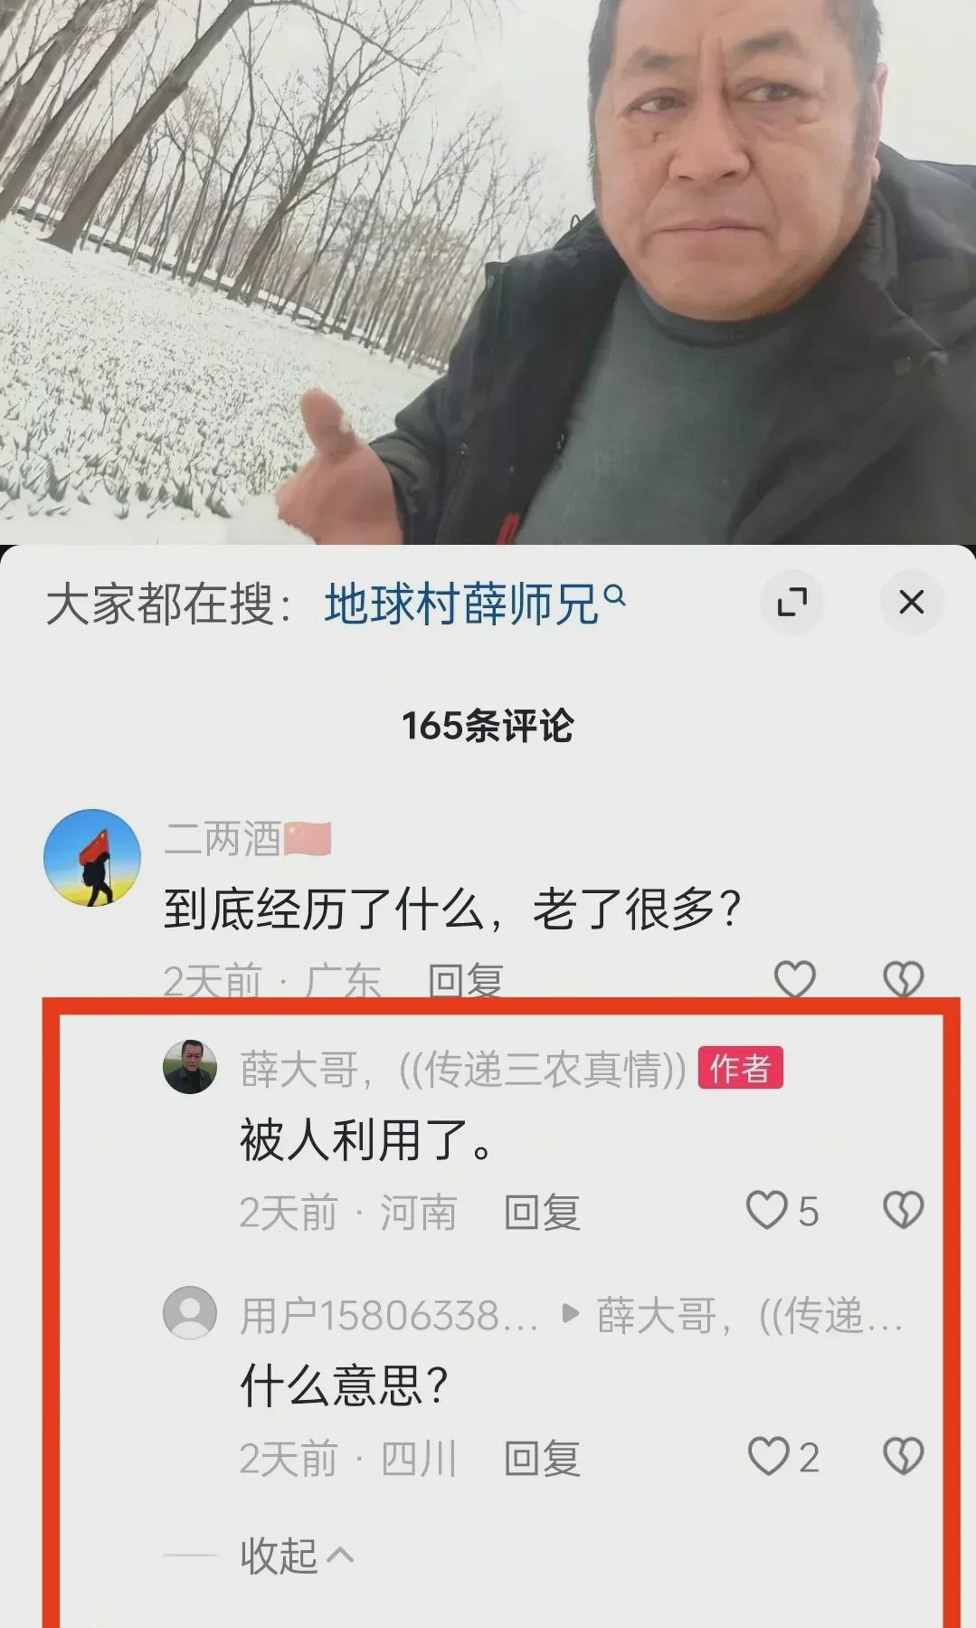Expand comments panel to full screen
The height and width of the screenshot is (1628, 976).
(792, 602)
